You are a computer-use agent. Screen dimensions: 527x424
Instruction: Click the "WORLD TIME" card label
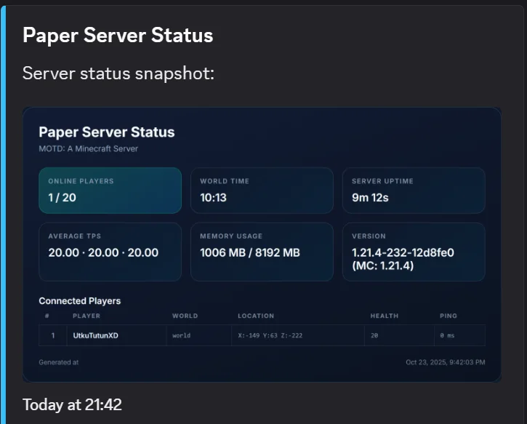[x=225, y=181]
